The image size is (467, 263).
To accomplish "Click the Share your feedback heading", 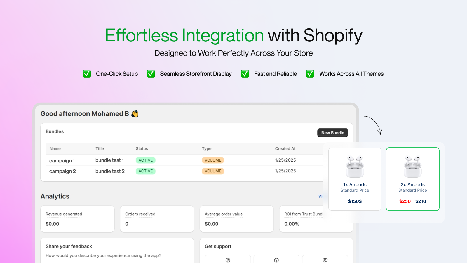I will [69, 246].
